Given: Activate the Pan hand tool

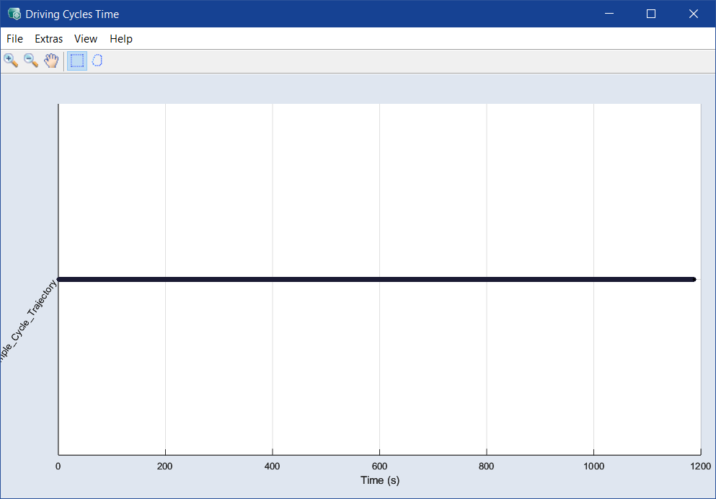Looking at the screenshot, I should click(51, 61).
